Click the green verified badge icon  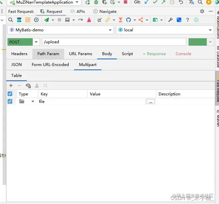pyautogui.click(x=196, y=20)
